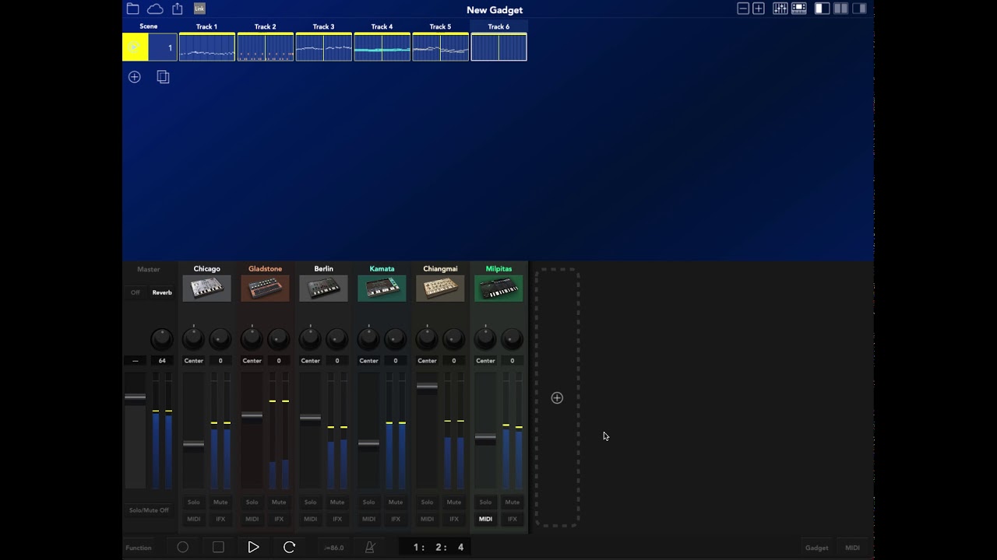This screenshot has width=997, height=560.
Task: Click Gladstone pan value Center
Action: pos(252,361)
